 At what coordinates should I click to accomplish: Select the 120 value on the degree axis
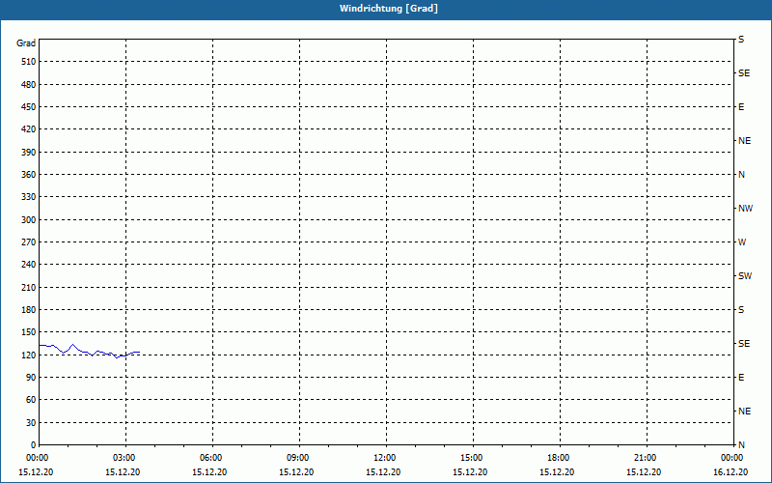click(29, 355)
